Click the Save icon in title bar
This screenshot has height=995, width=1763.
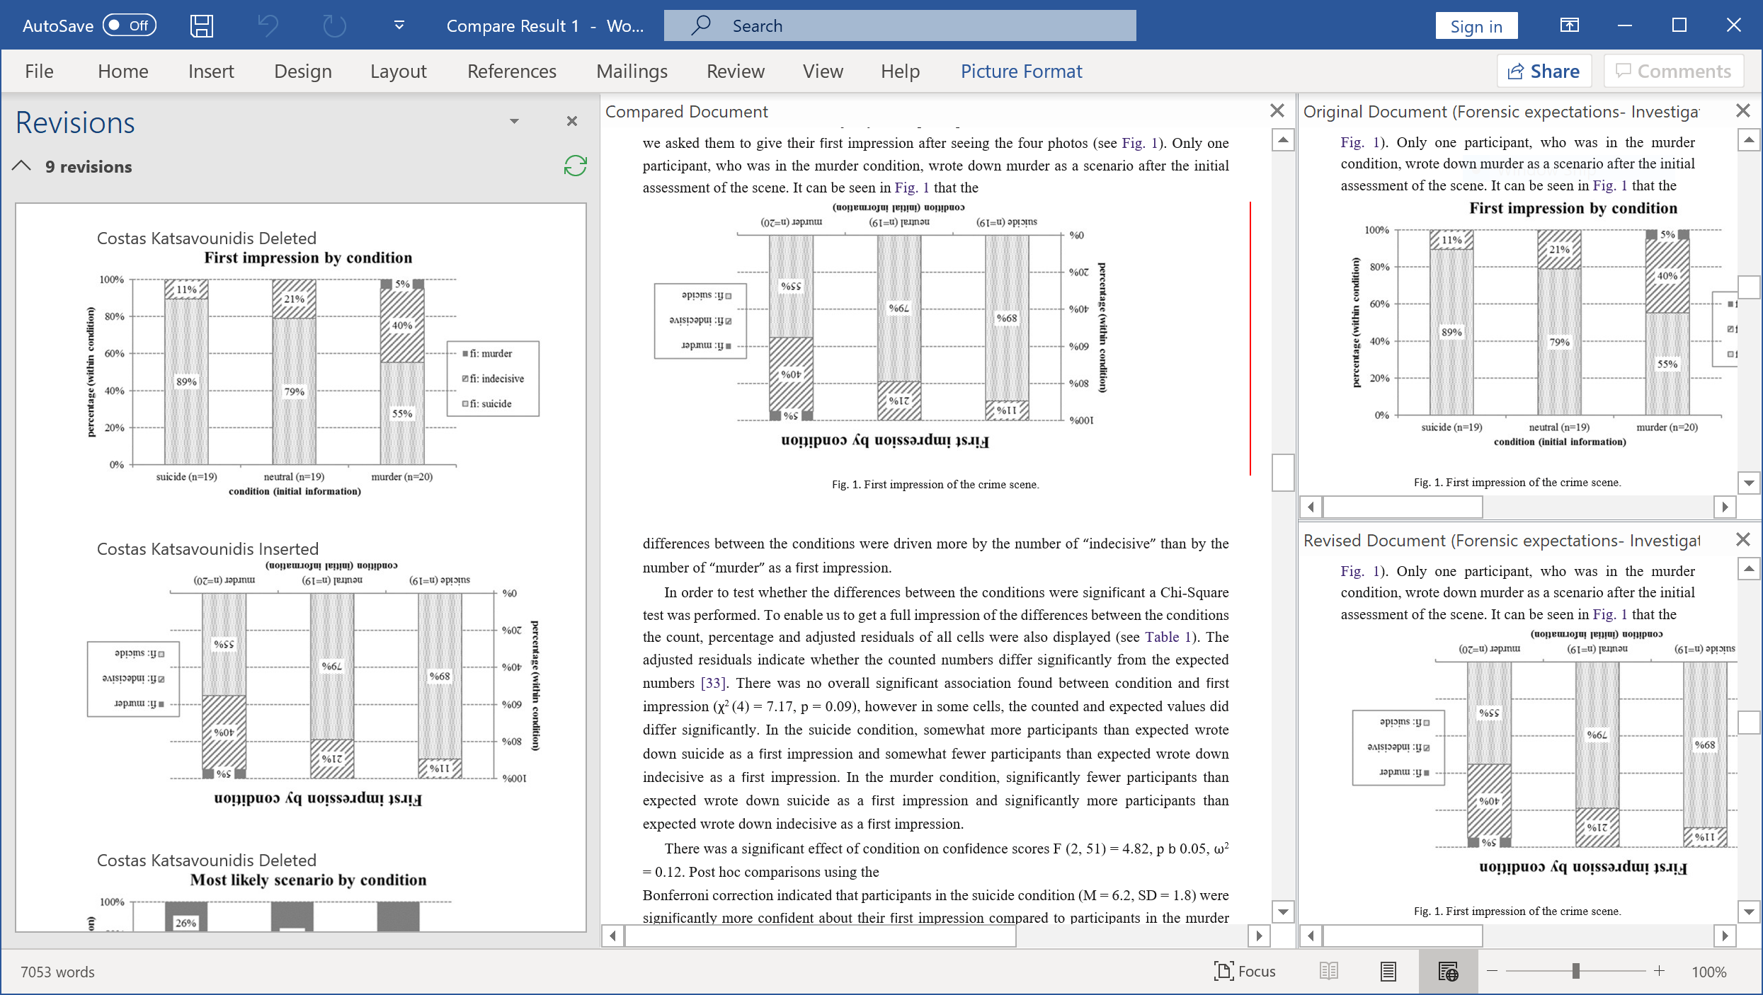(201, 26)
